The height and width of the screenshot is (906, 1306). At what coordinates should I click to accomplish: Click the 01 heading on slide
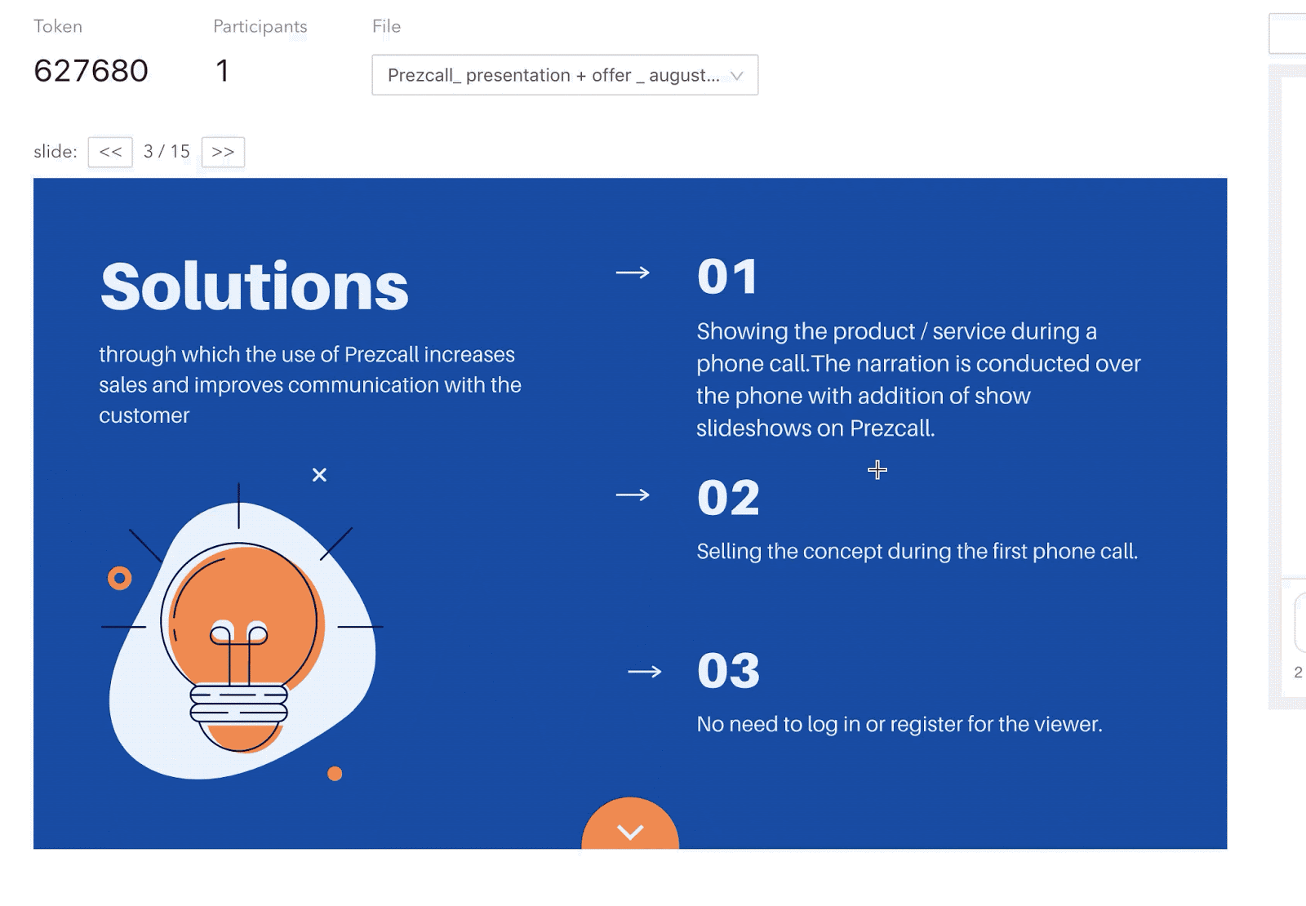click(727, 277)
